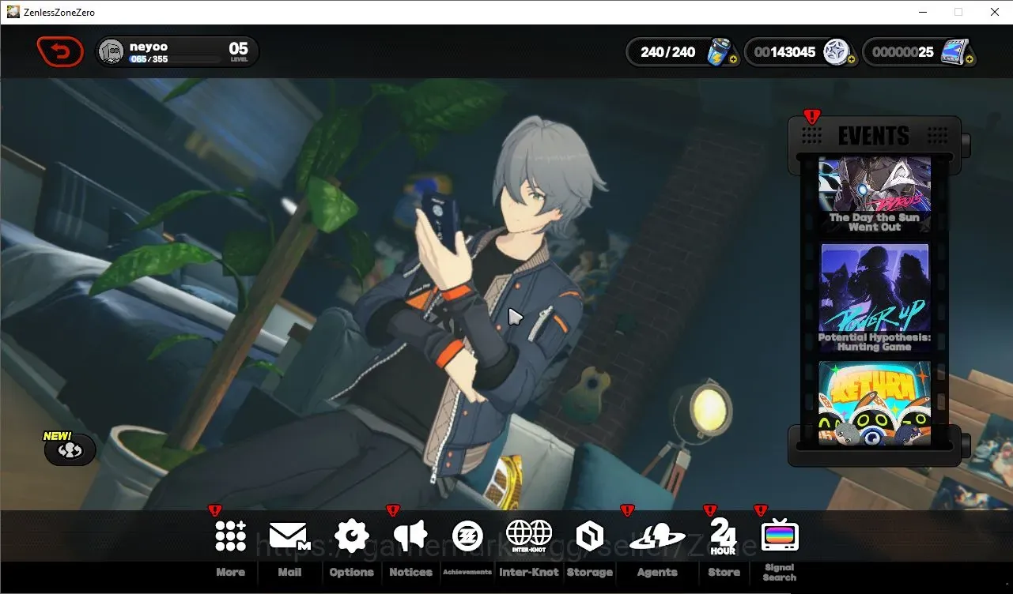This screenshot has height=594, width=1013.
Task: Open the Return event thumbnail
Action: [875, 402]
